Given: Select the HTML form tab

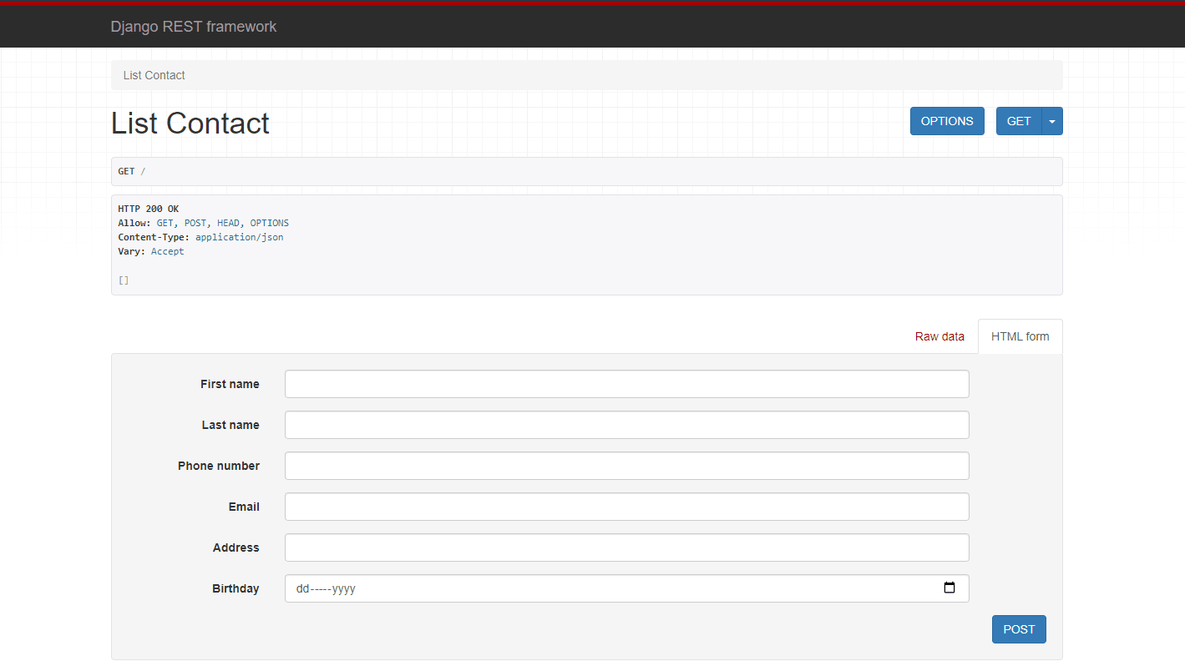Looking at the screenshot, I should (1020, 336).
